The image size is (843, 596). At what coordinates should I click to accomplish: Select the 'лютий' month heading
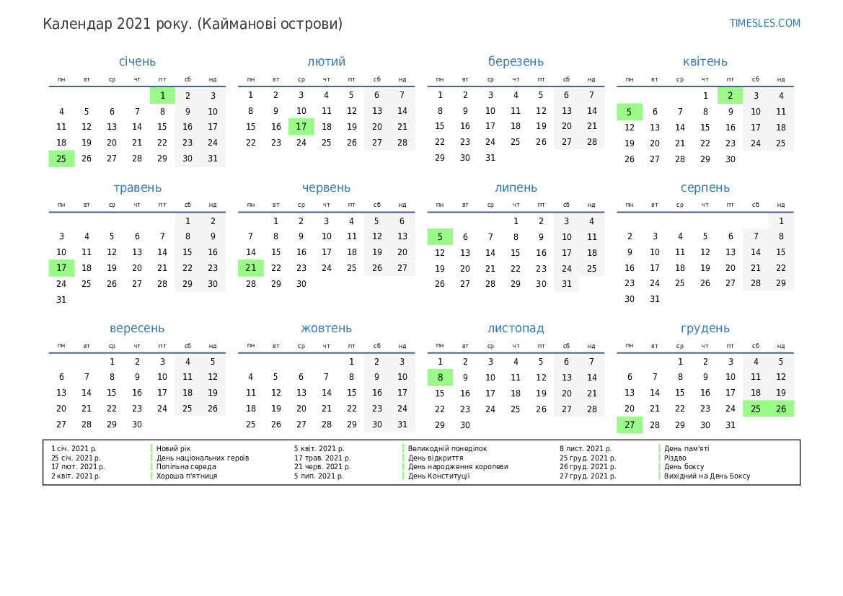click(x=327, y=61)
